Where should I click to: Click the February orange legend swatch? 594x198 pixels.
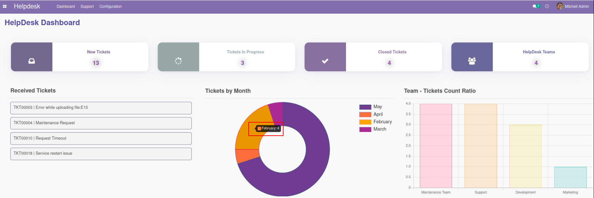[x=365, y=122]
